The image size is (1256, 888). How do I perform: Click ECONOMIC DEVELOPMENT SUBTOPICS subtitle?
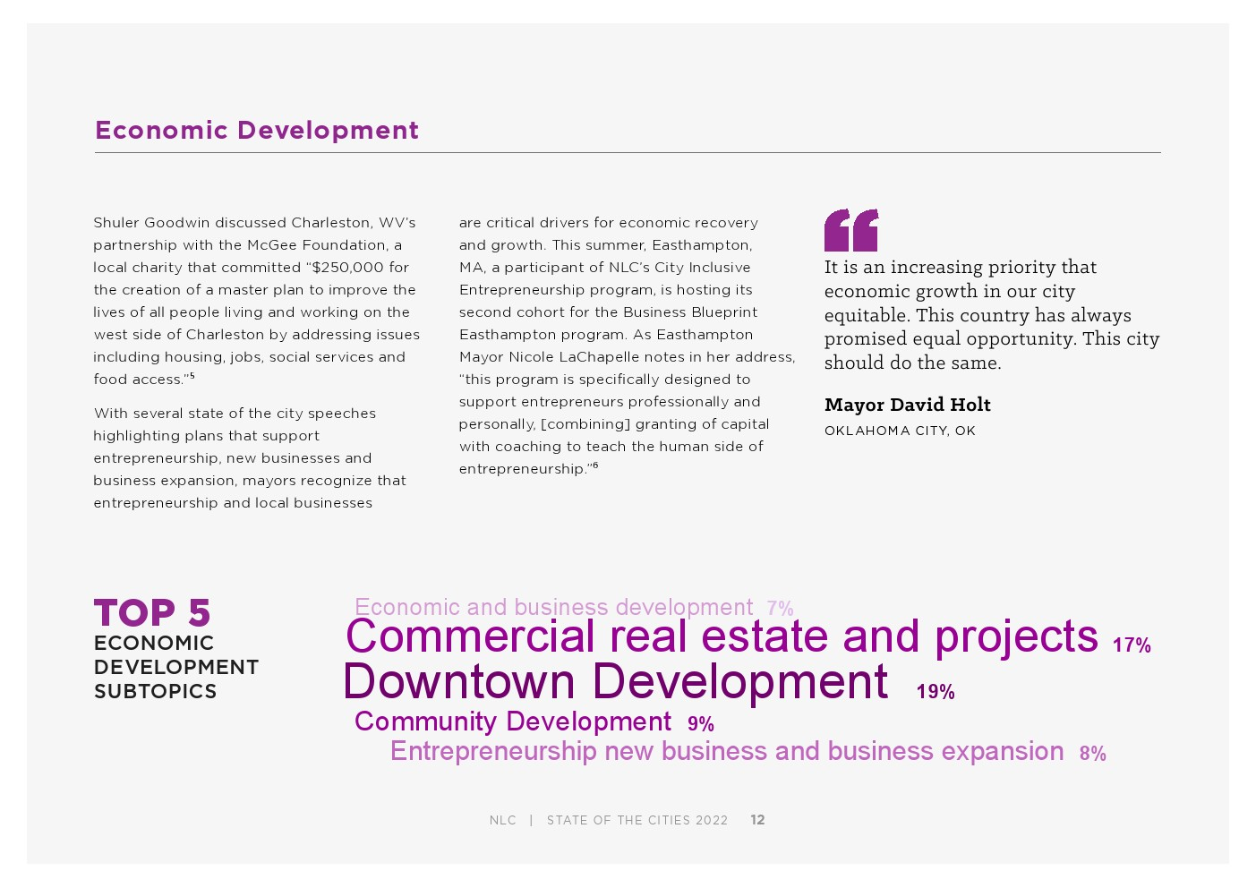click(176, 667)
